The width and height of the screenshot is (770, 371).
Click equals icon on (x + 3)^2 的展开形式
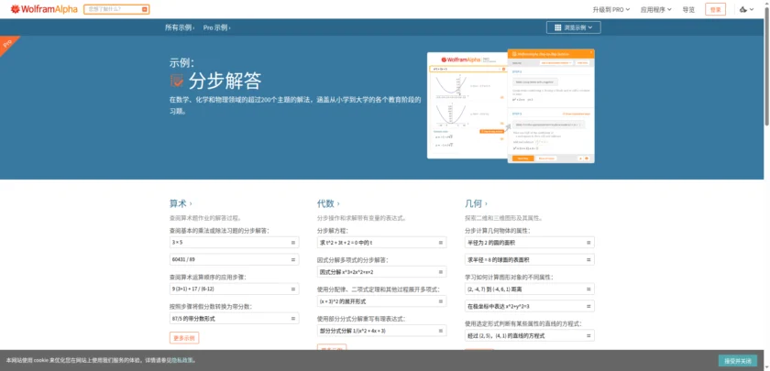[441, 301]
